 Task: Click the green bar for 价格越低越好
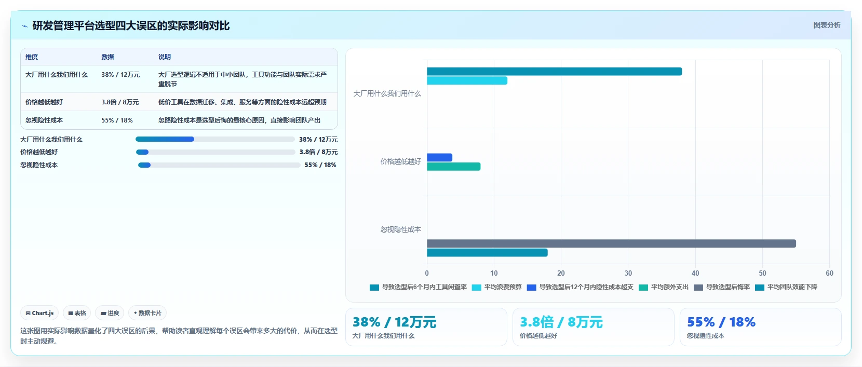tap(453, 167)
